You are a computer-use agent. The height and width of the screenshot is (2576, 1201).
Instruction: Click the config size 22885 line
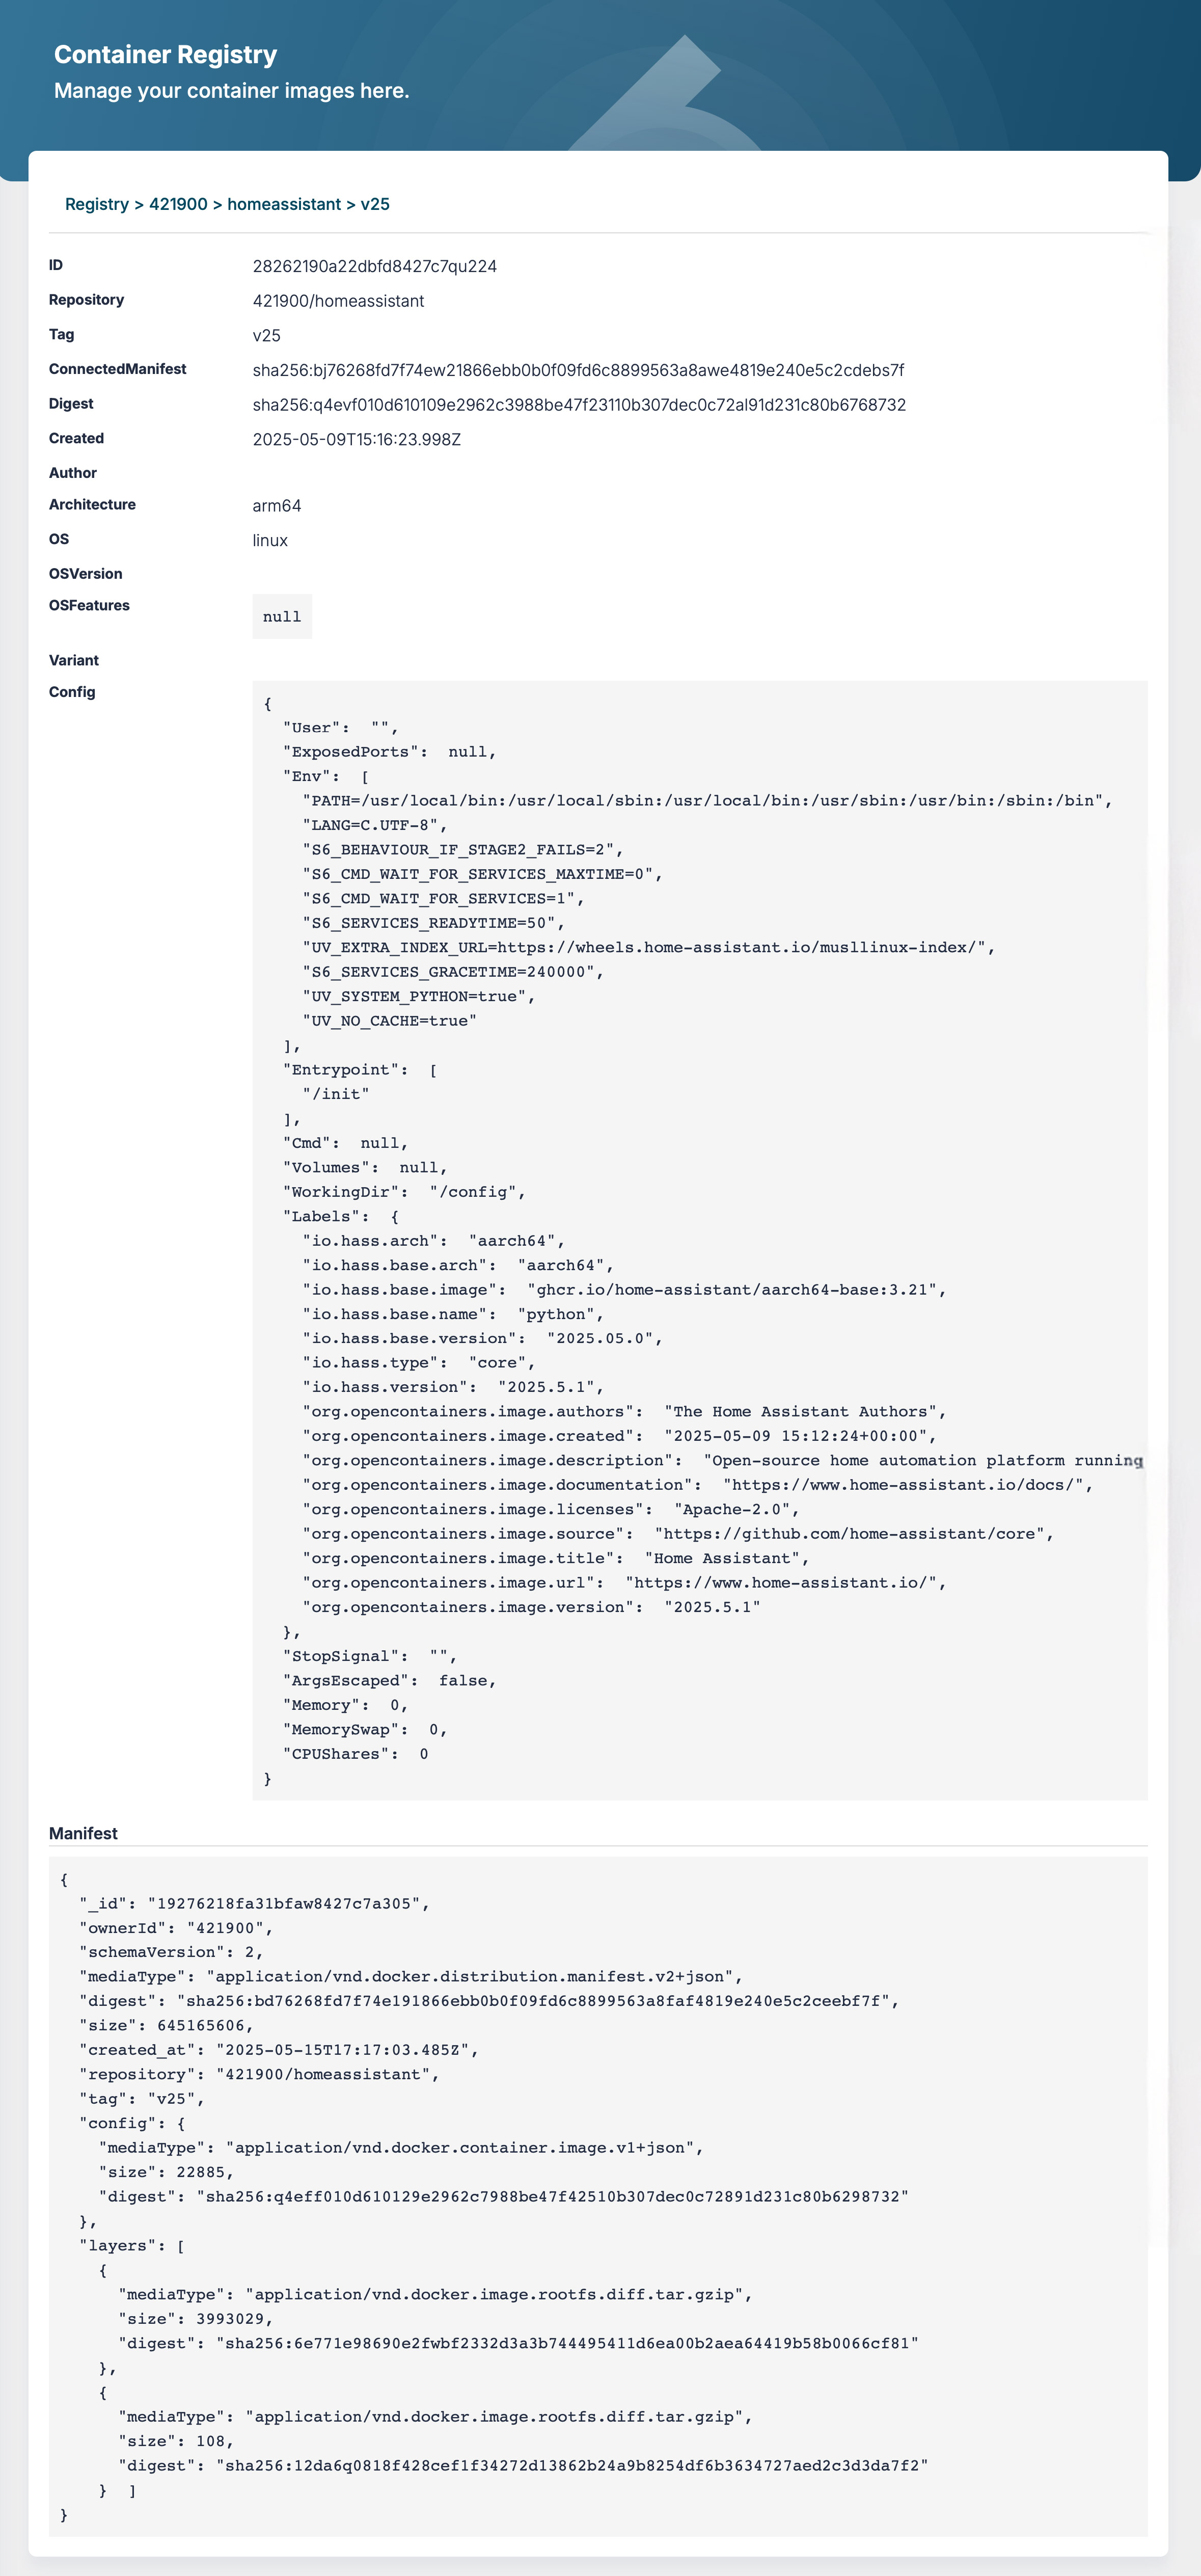coord(166,2172)
